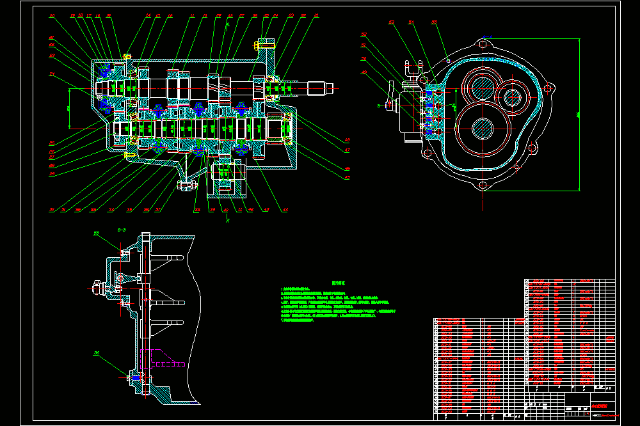Select the yellow bolt on top flange
The image size is (640, 426).
(264, 45)
